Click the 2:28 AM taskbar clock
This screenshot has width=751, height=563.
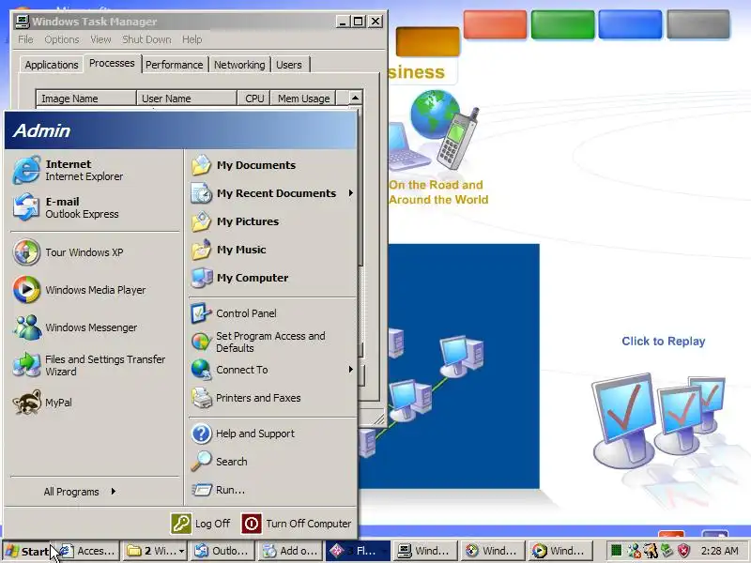(719, 551)
